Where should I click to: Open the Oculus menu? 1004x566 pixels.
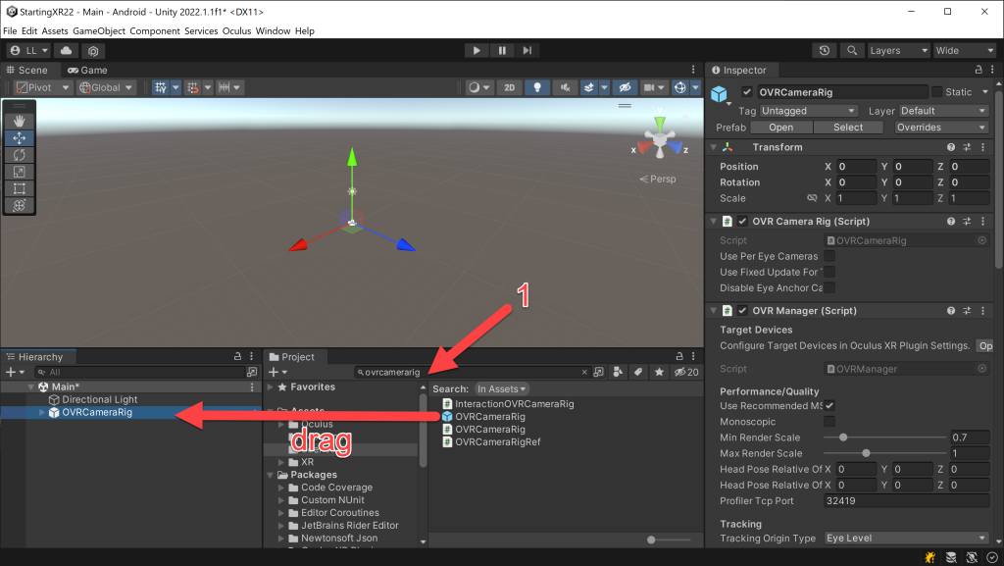point(236,30)
